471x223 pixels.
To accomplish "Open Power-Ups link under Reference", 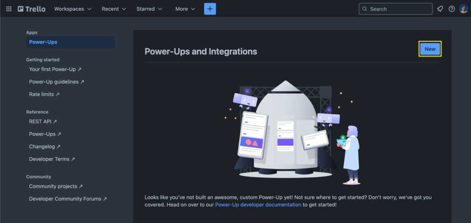I will (x=45, y=134).
